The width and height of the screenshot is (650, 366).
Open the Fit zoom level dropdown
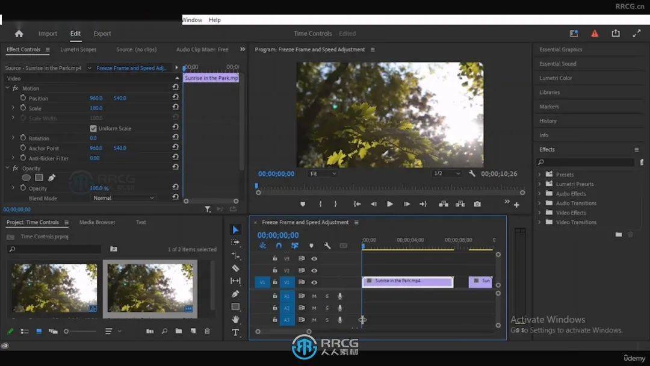click(322, 173)
